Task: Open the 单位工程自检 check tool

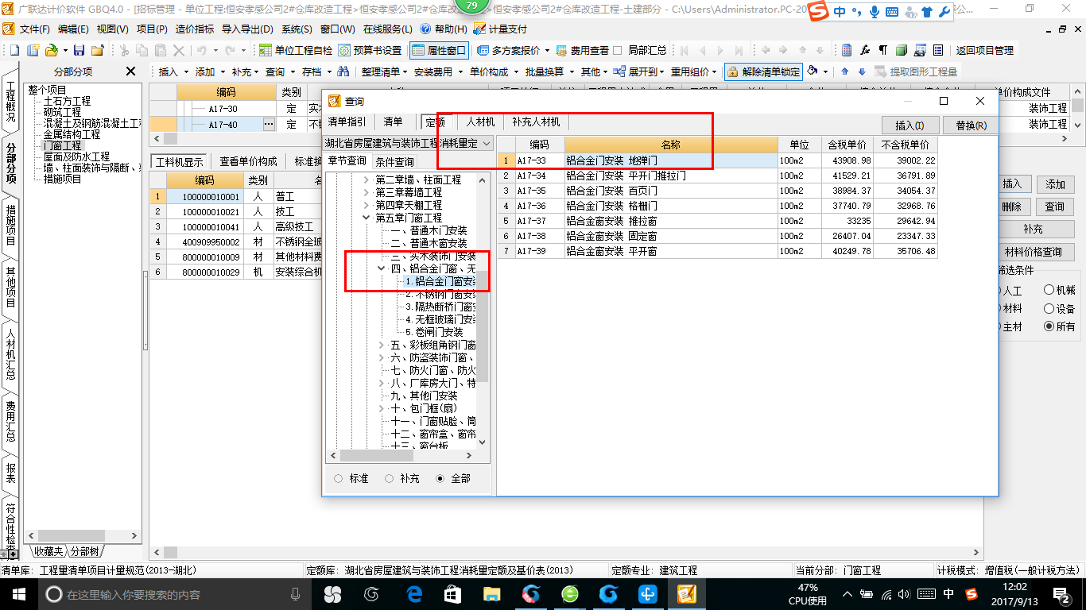Action: (x=297, y=50)
